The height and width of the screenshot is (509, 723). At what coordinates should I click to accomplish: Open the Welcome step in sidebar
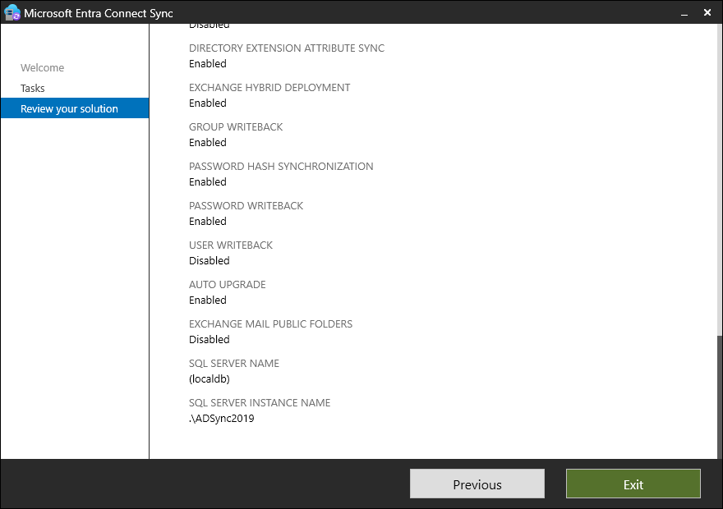point(43,67)
